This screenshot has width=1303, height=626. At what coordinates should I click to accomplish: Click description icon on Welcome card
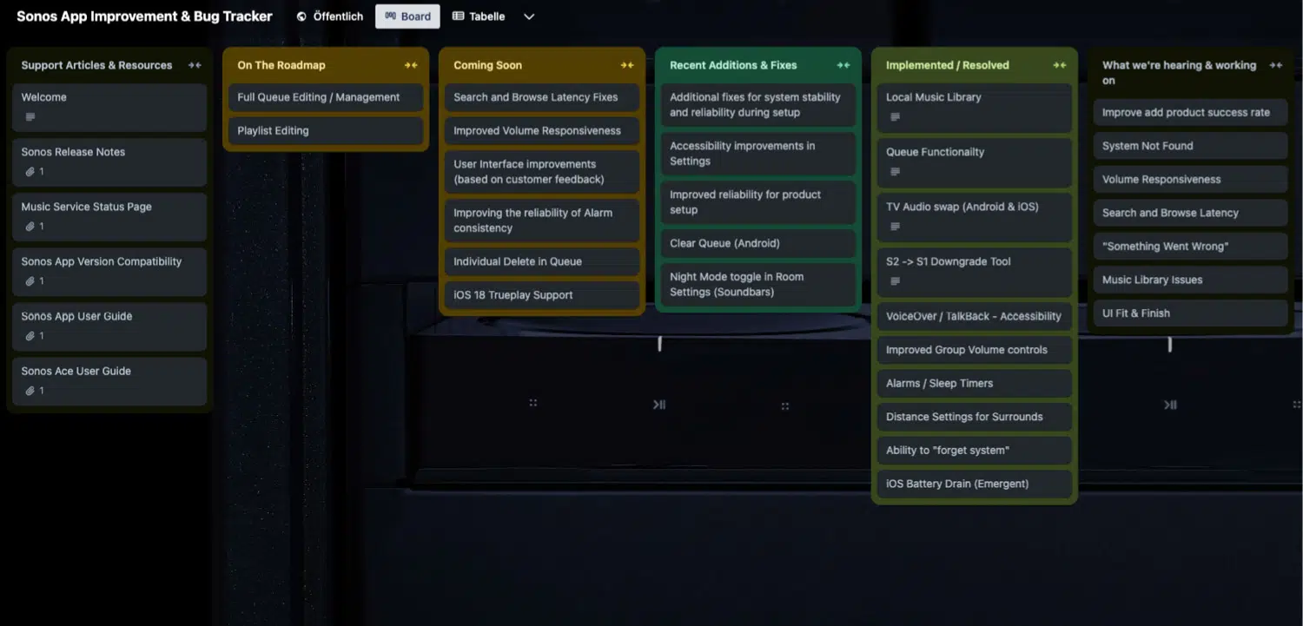pyautogui.click(x=30, y=117)
